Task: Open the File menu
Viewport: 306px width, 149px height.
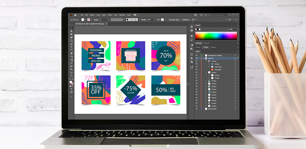Action: pyautogui.click(x=82, y=15)
